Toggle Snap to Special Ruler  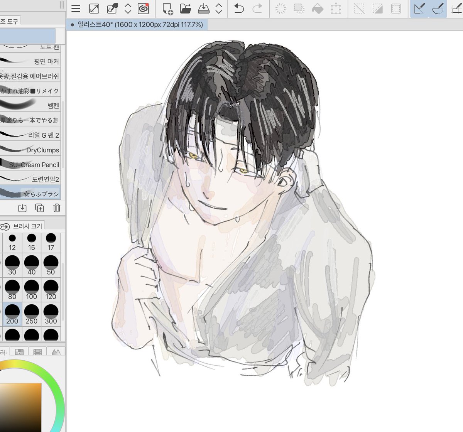pos(438,8)
